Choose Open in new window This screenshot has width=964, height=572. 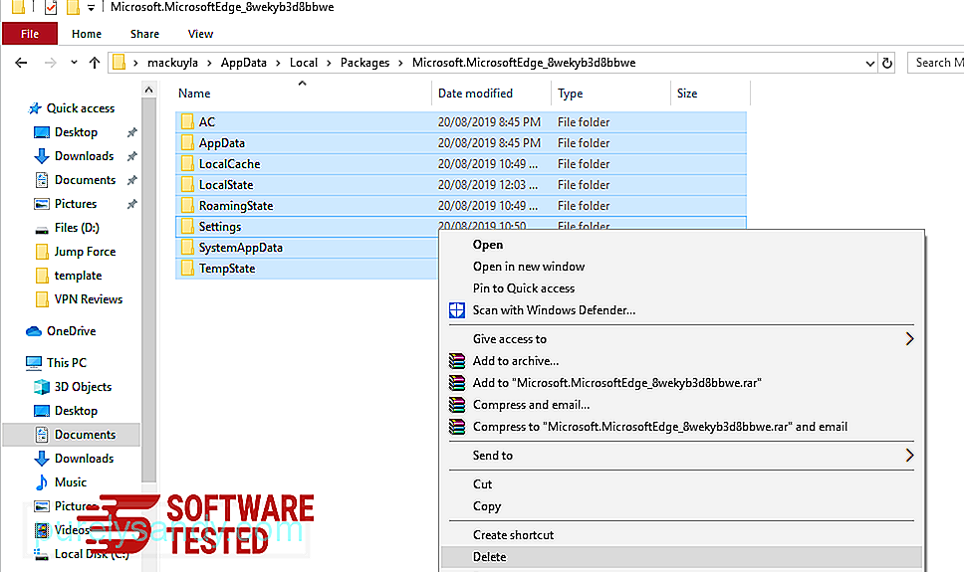(x=529, y=267)
